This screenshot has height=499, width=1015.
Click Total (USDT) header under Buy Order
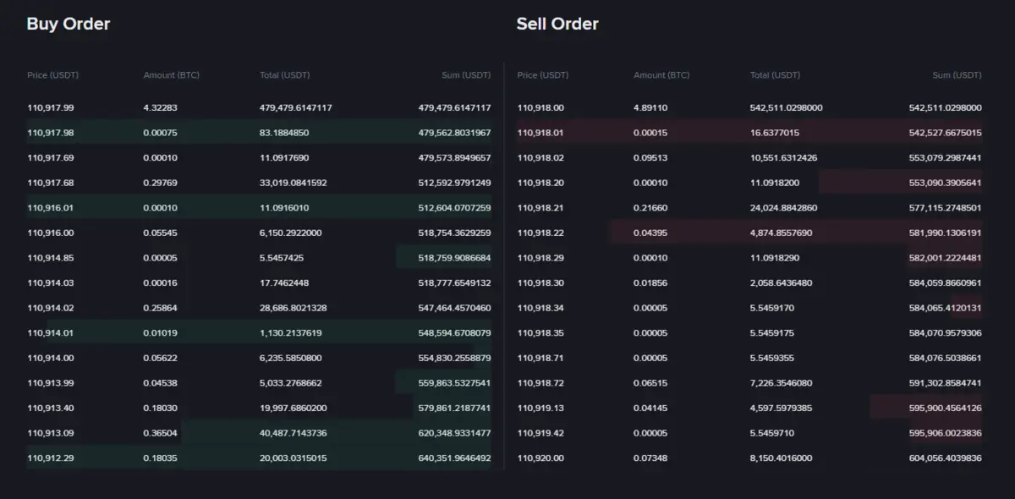point(284,75)
